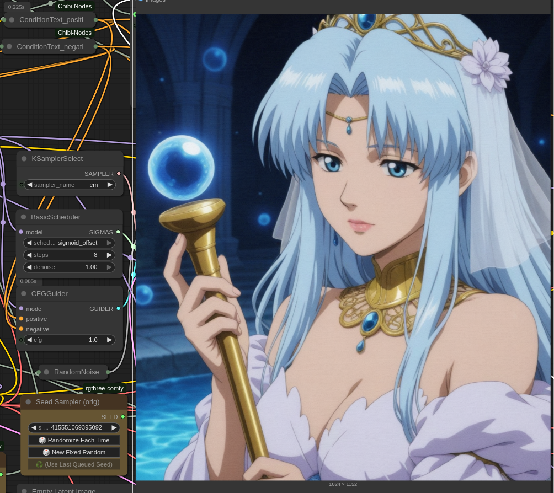The width and height of the screenshot is (554, 493).
Task: Click the generated anime image preview
Action: 343,247
